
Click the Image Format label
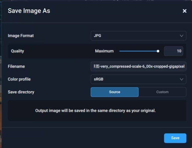coord(21,36)
